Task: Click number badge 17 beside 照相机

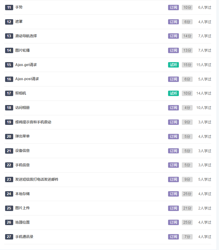Action: coord(9,93)
